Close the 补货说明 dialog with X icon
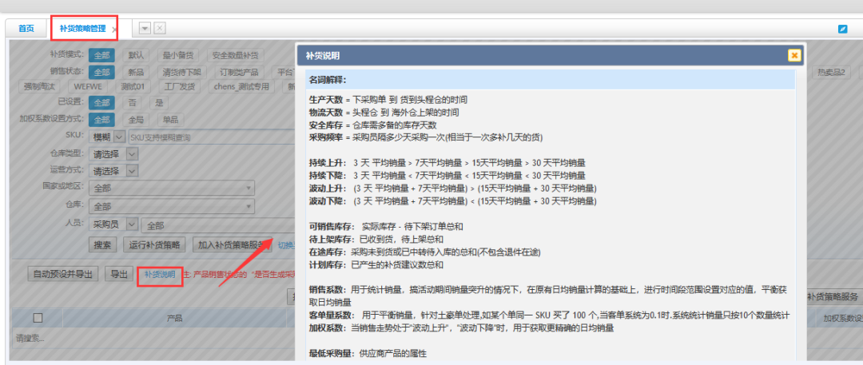The image size is (863, 365). tap(794, 56)
